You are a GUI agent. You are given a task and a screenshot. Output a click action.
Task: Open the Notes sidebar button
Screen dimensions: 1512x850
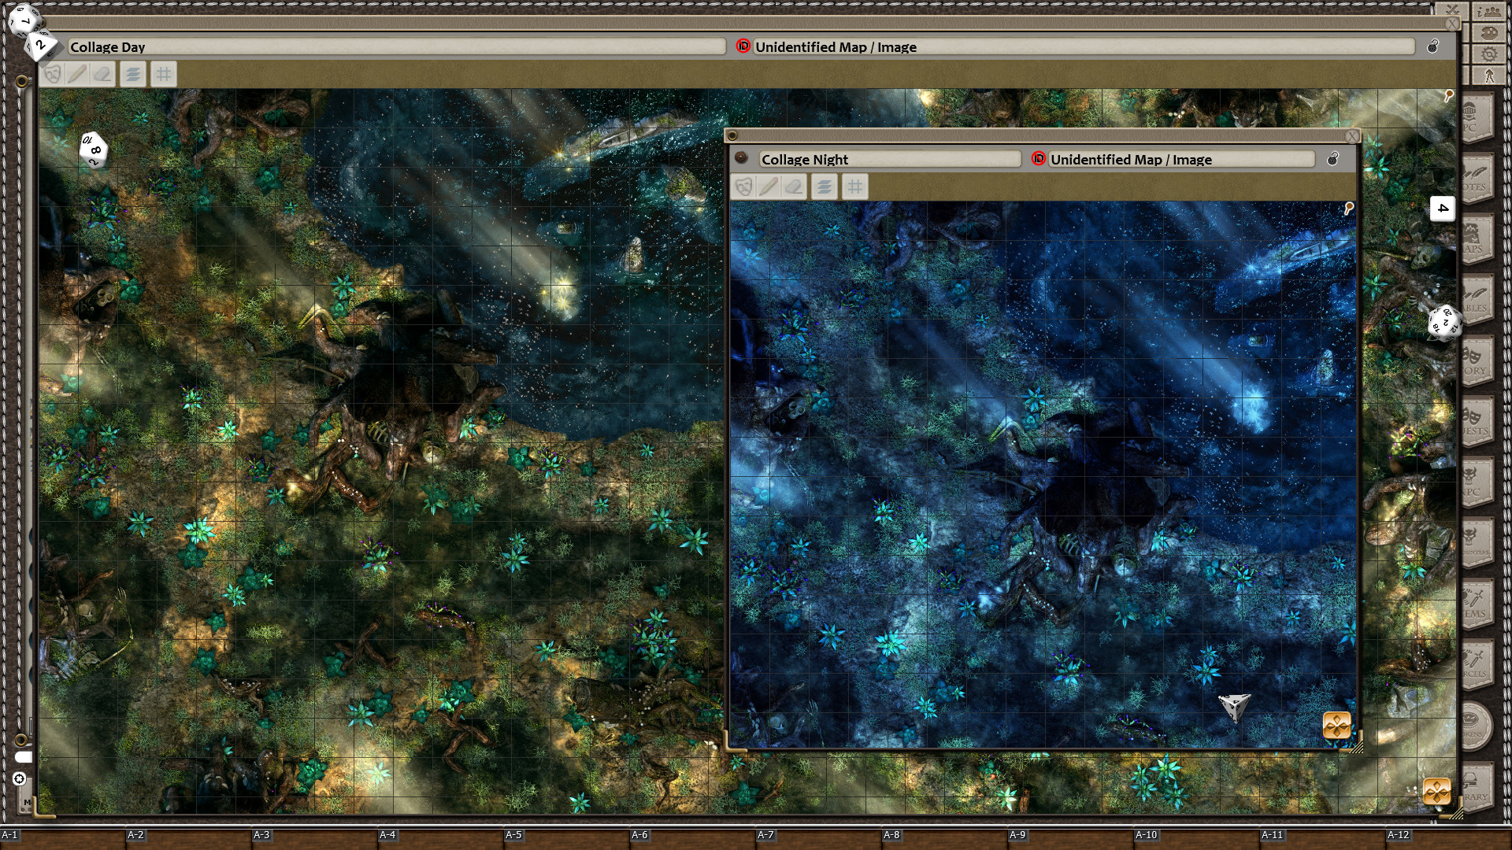point(1477,179)
